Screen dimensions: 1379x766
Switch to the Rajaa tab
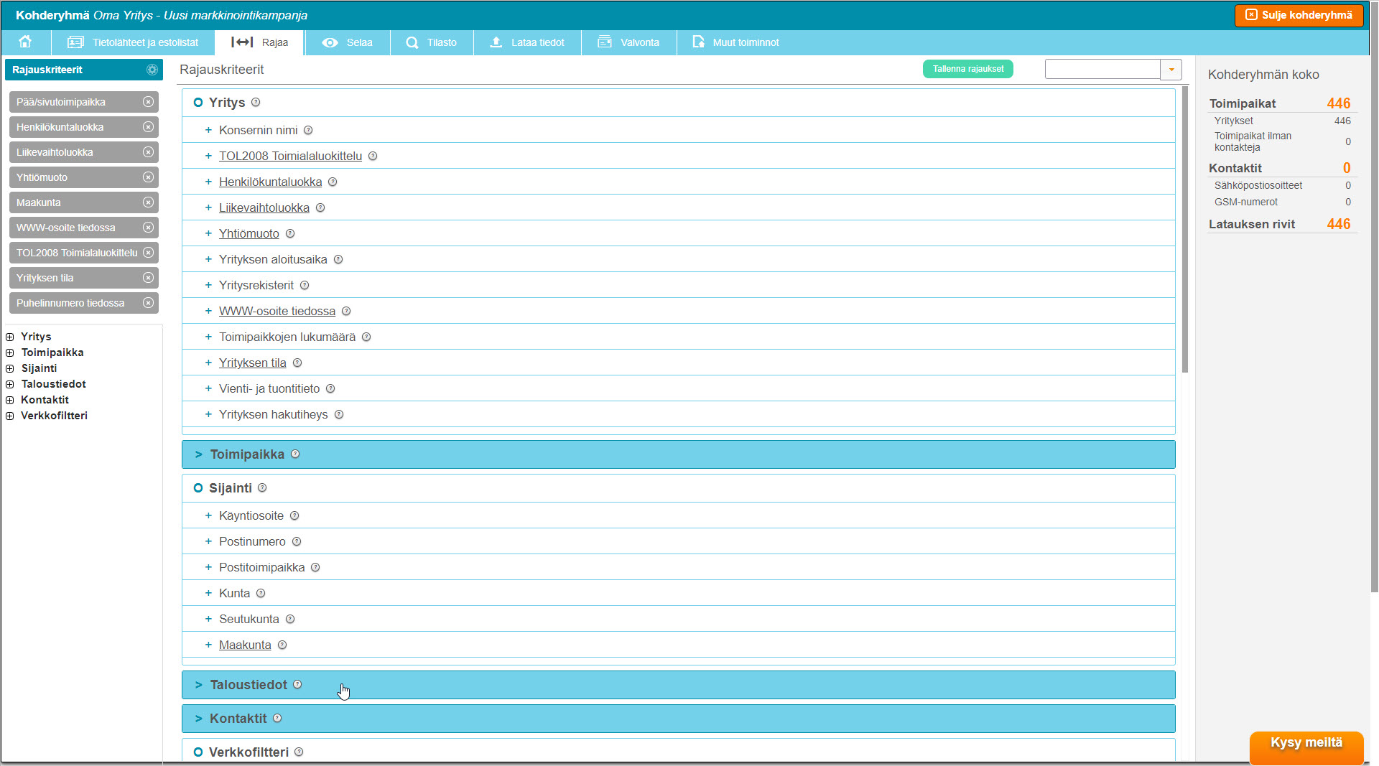pos(259,42)
